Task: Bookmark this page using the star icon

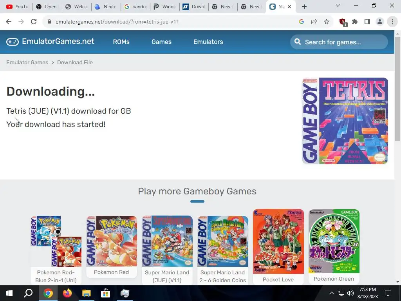Action: click(327, 22)
